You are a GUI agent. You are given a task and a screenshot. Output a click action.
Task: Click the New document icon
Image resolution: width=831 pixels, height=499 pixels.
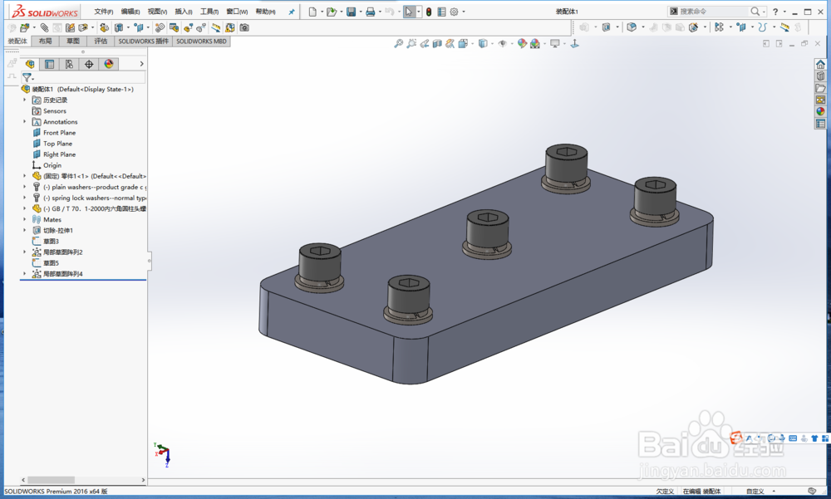(x=312, y=12)
